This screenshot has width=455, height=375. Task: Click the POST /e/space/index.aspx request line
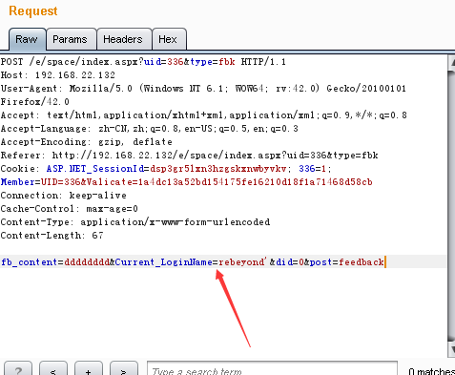143,62
